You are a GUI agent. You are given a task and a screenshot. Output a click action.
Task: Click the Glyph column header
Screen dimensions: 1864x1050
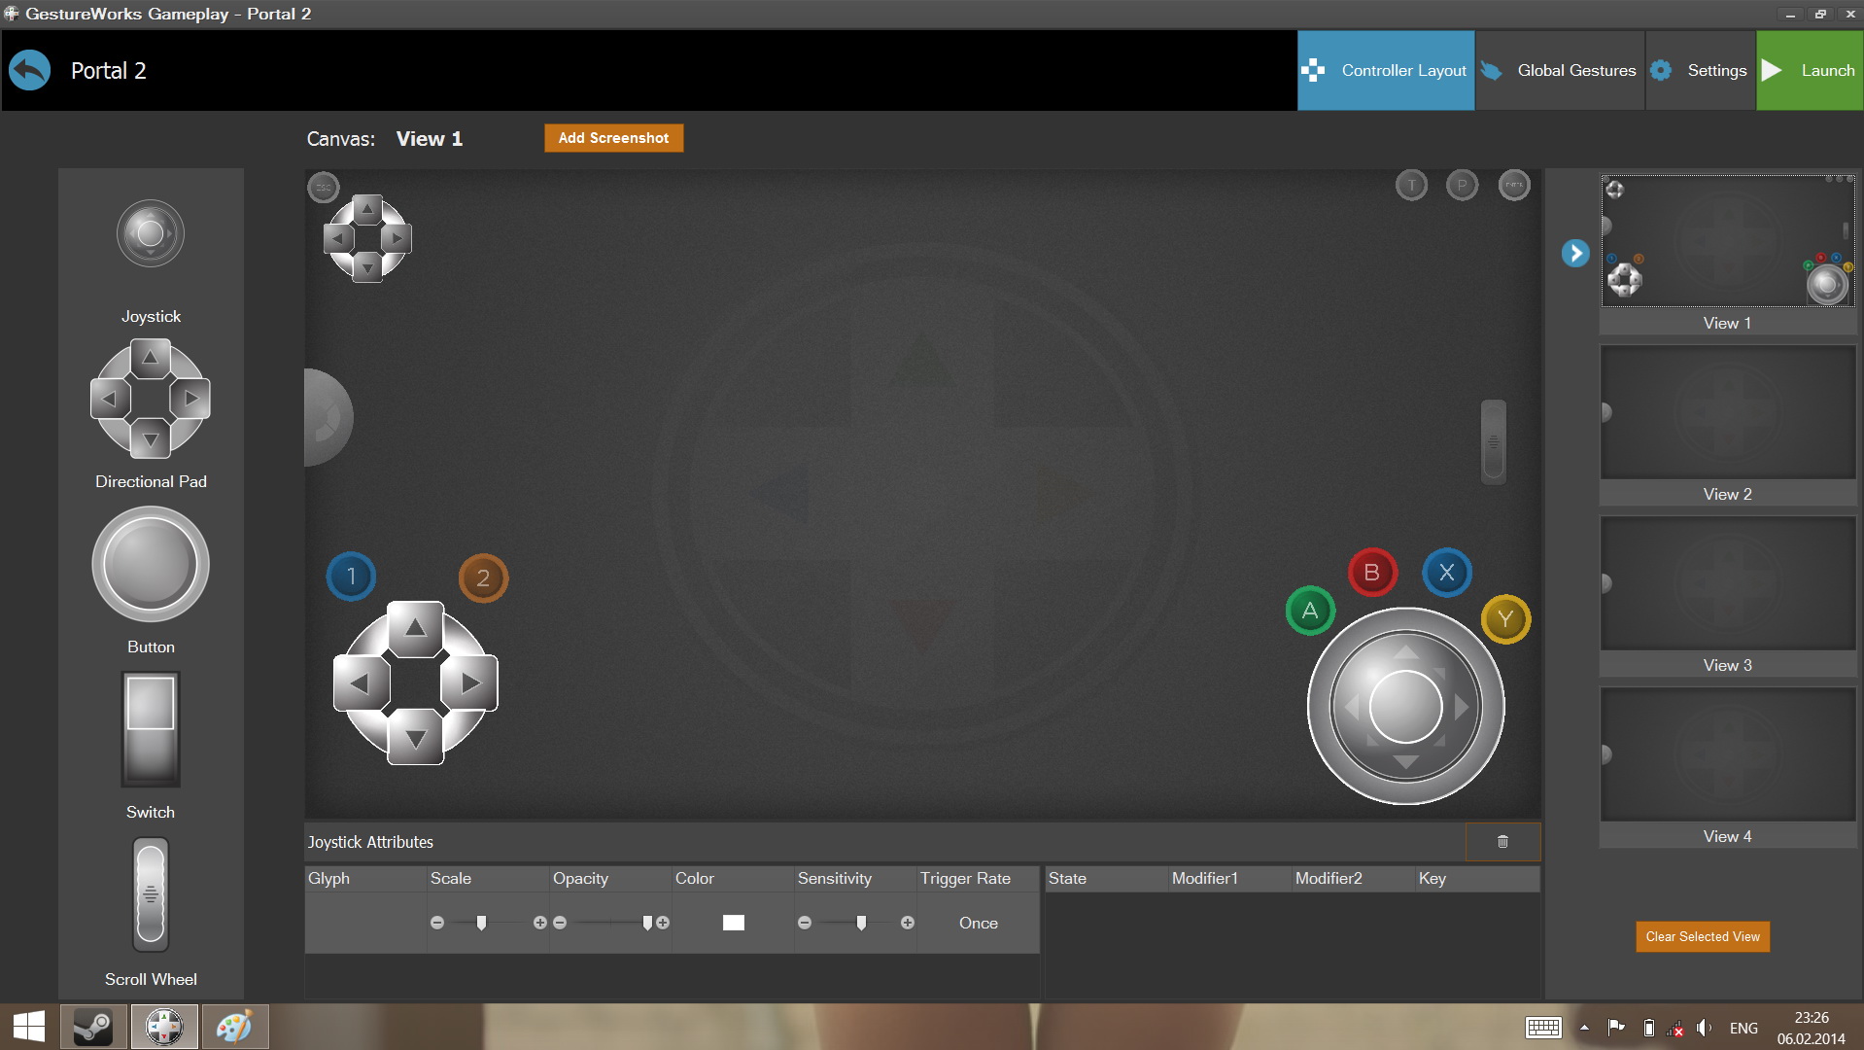[x=365, y=878]
